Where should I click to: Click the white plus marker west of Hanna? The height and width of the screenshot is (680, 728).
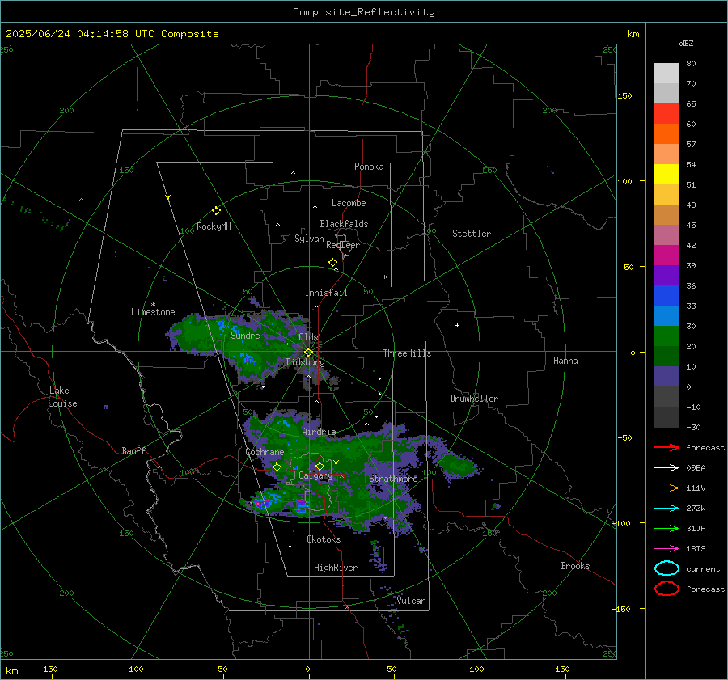(457, 325)
